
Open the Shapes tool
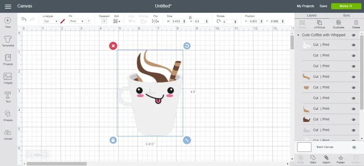pos(8,116)
